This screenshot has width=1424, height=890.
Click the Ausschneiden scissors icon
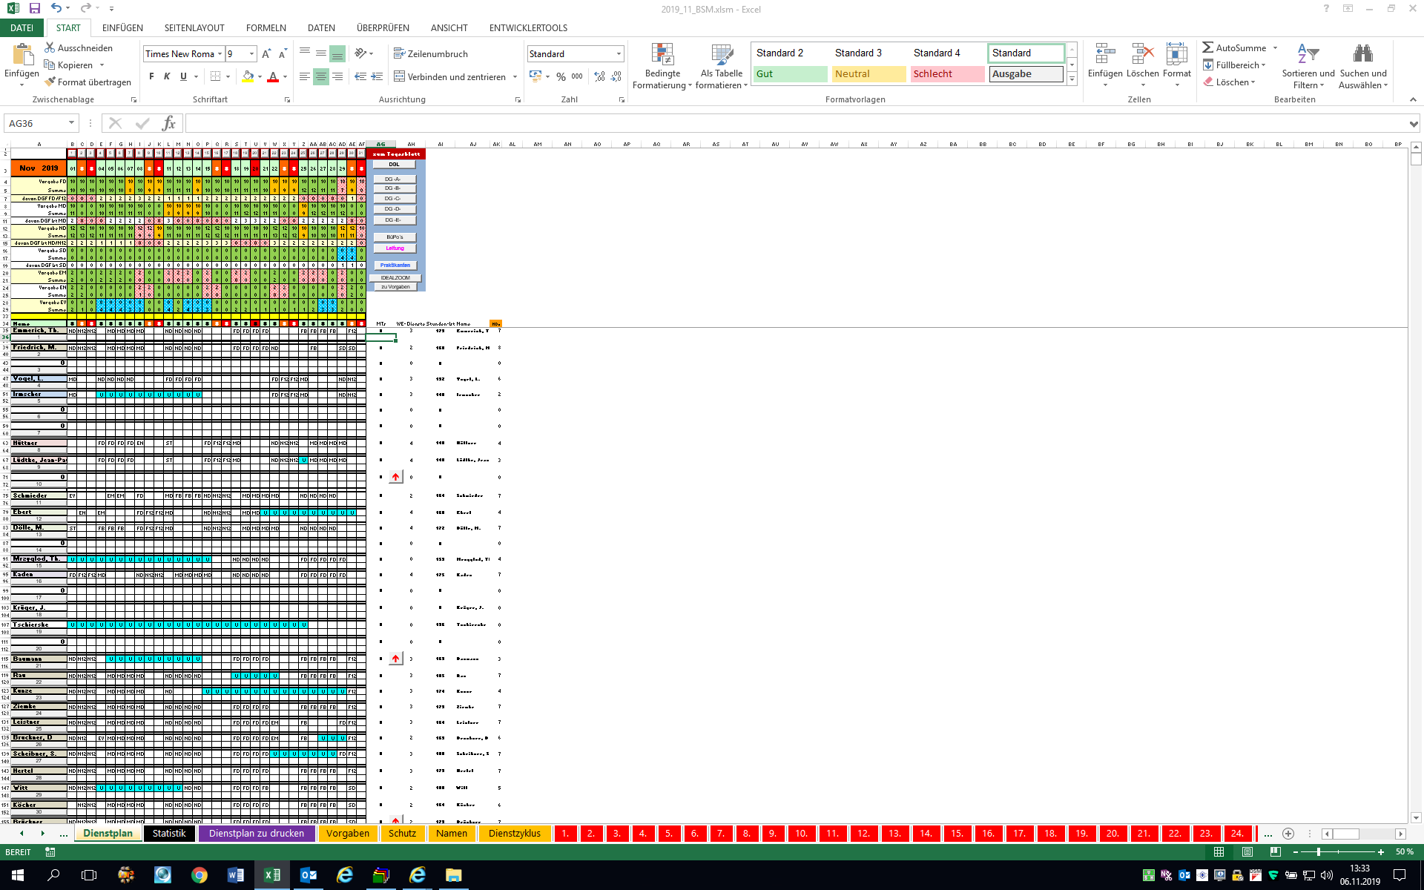point(50,47)
